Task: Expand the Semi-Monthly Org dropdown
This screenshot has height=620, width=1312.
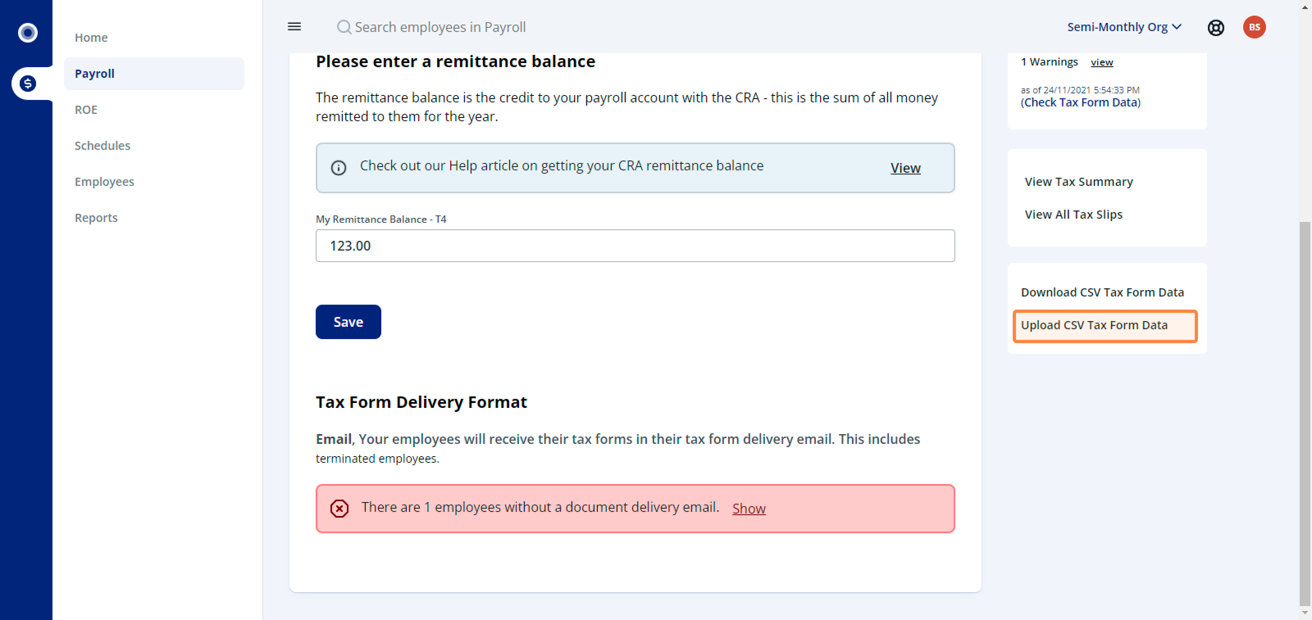Action: coord(1124,27)
